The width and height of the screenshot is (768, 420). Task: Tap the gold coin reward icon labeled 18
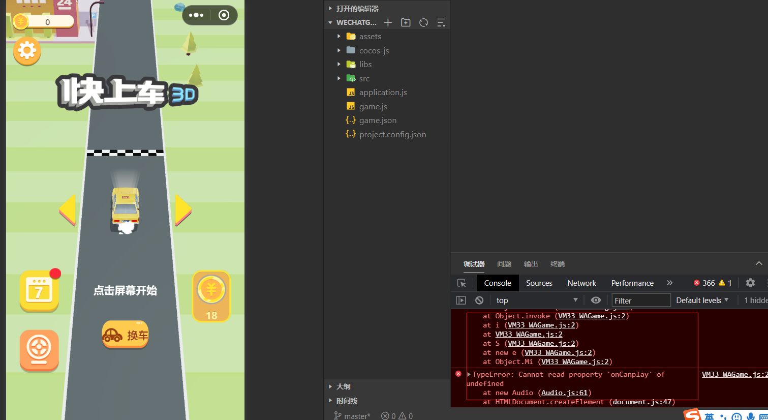pos(211,296)
